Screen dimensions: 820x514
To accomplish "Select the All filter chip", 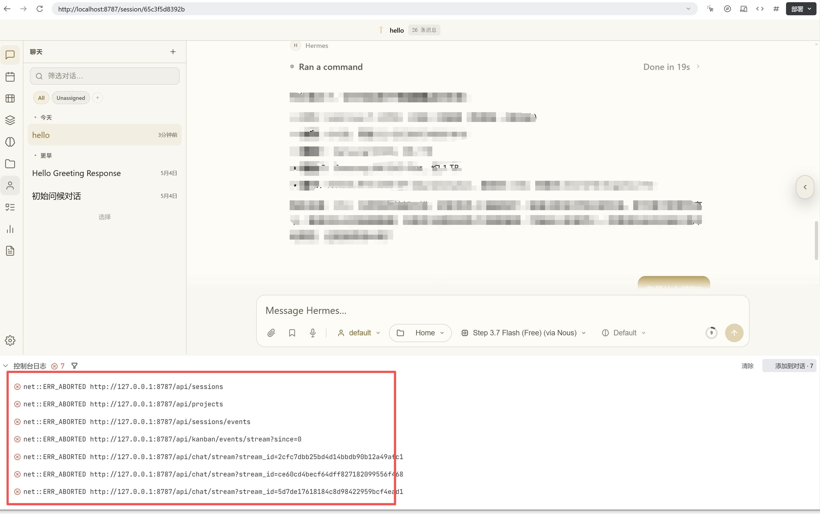I will [41, 98].
